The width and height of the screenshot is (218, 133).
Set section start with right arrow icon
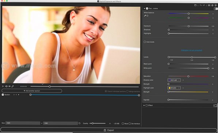(x=14, y=95)
